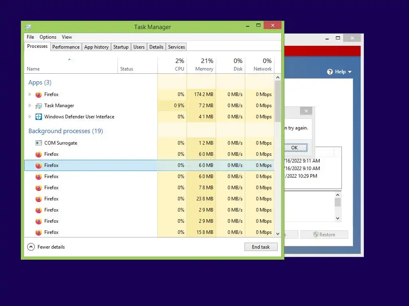Click the Windows Defender User Interface icon
Screen dimensions: 409x306
point(39,117)
